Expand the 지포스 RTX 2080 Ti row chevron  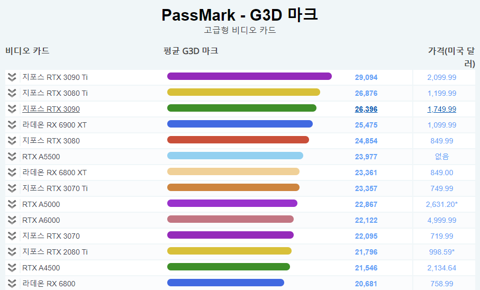coord(12,252)
